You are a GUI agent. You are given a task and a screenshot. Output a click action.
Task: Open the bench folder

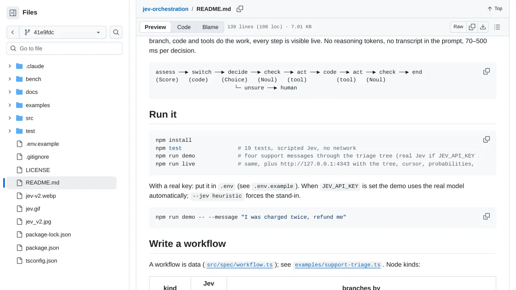[x=33, y=79]
